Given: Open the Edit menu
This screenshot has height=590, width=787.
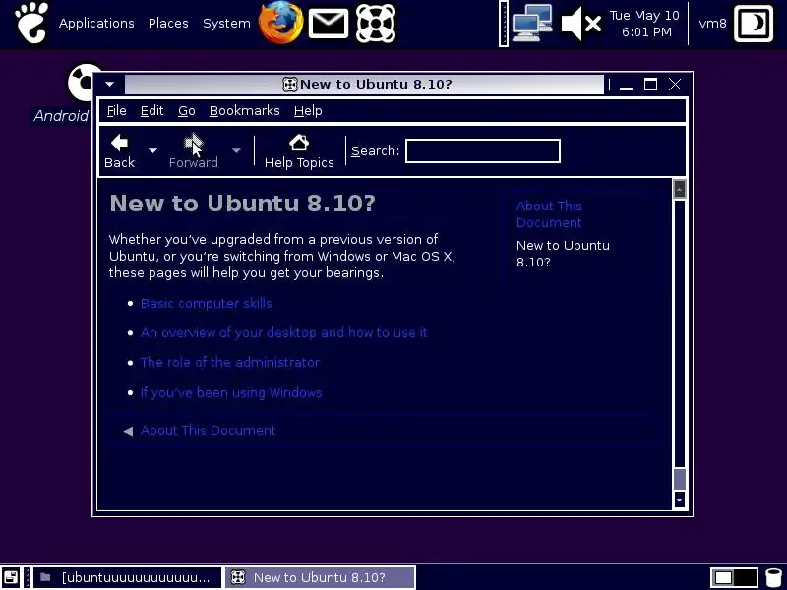Looking at the screenshot, I should [x=151, y=111].
